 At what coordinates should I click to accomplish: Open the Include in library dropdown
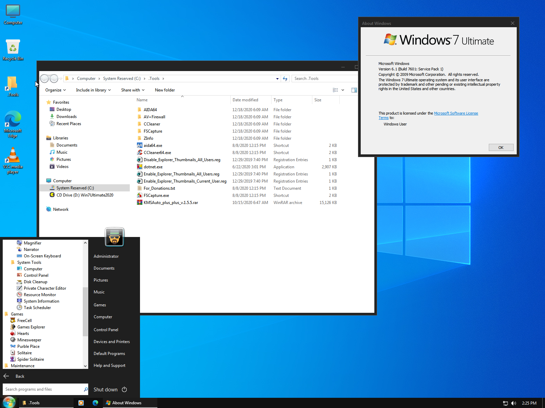(93, 90)
